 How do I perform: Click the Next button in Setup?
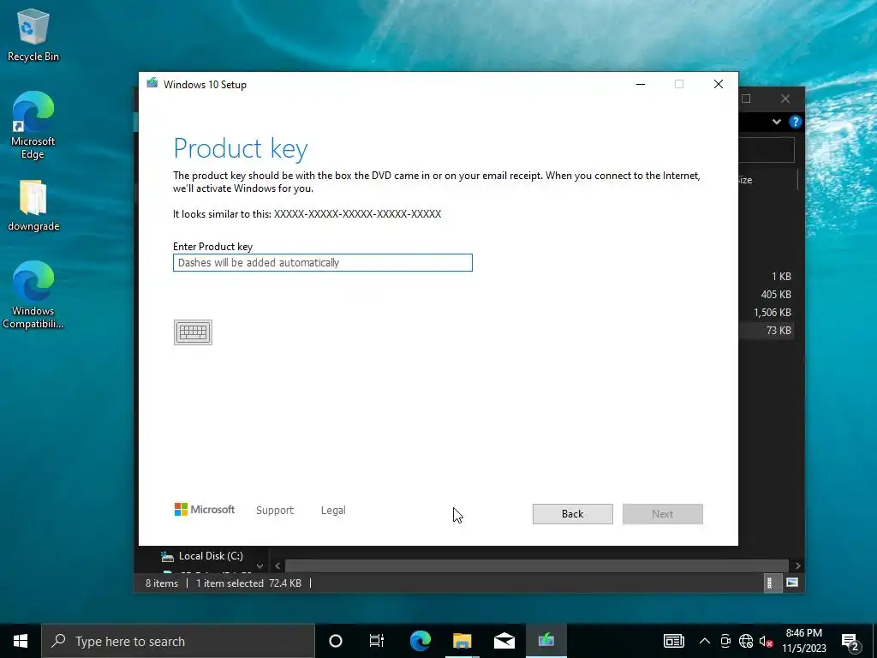pyautogui.click(x=662, y=514)
